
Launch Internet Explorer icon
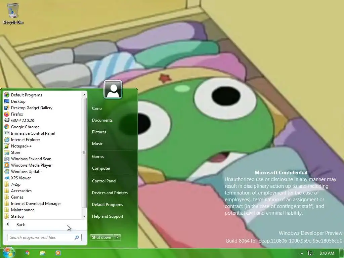7,139
